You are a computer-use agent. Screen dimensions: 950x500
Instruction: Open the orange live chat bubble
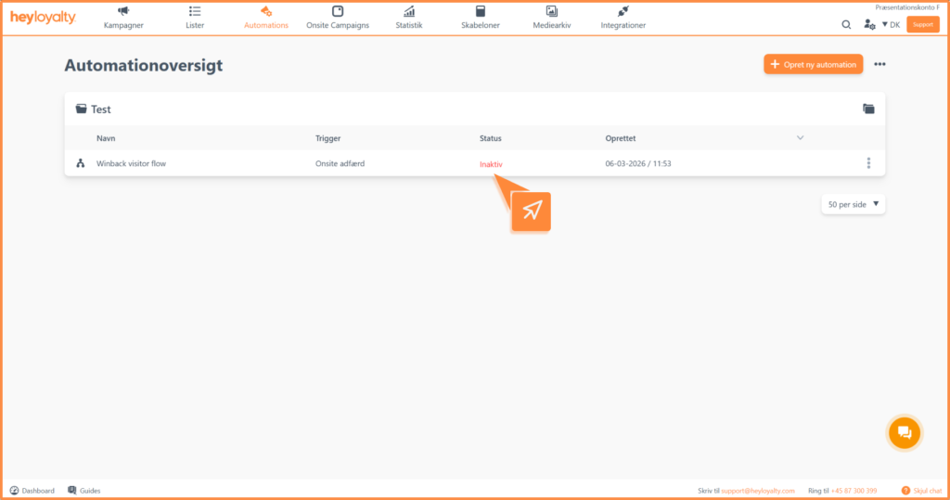point(903,432)
